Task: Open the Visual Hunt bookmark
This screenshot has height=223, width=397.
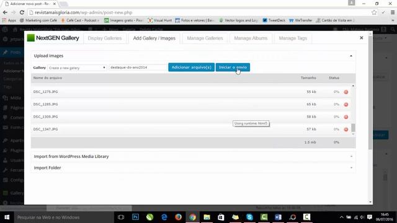Action: coord(160,20)
